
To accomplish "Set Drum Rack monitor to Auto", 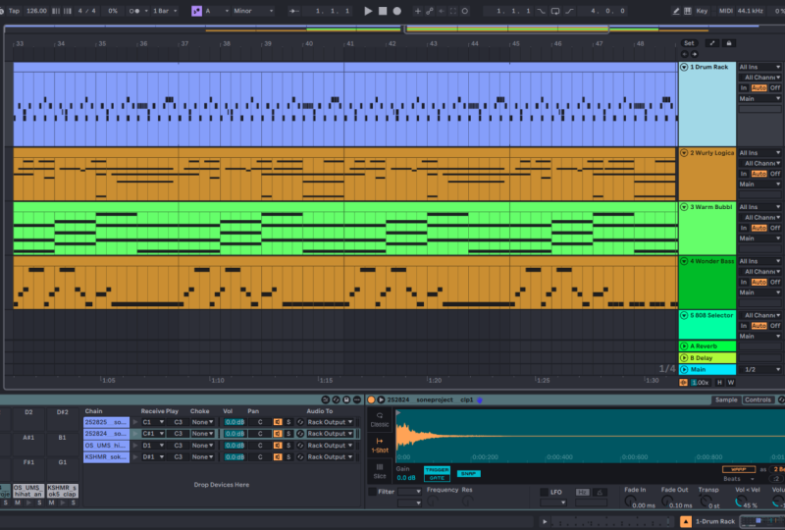I will (759, 88).
